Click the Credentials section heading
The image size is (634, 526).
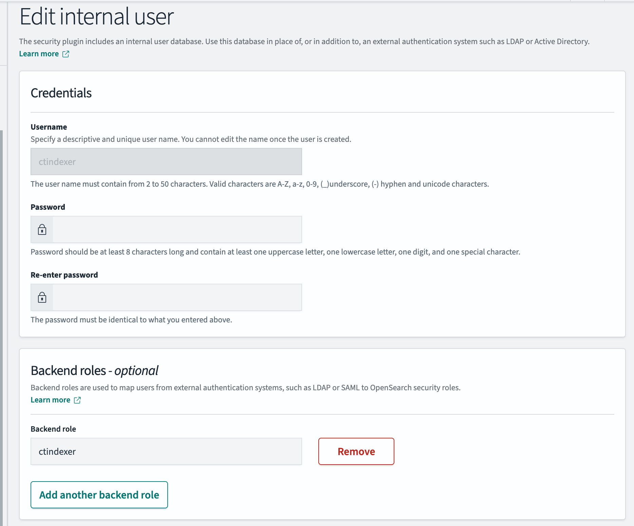tap(61, 93)
